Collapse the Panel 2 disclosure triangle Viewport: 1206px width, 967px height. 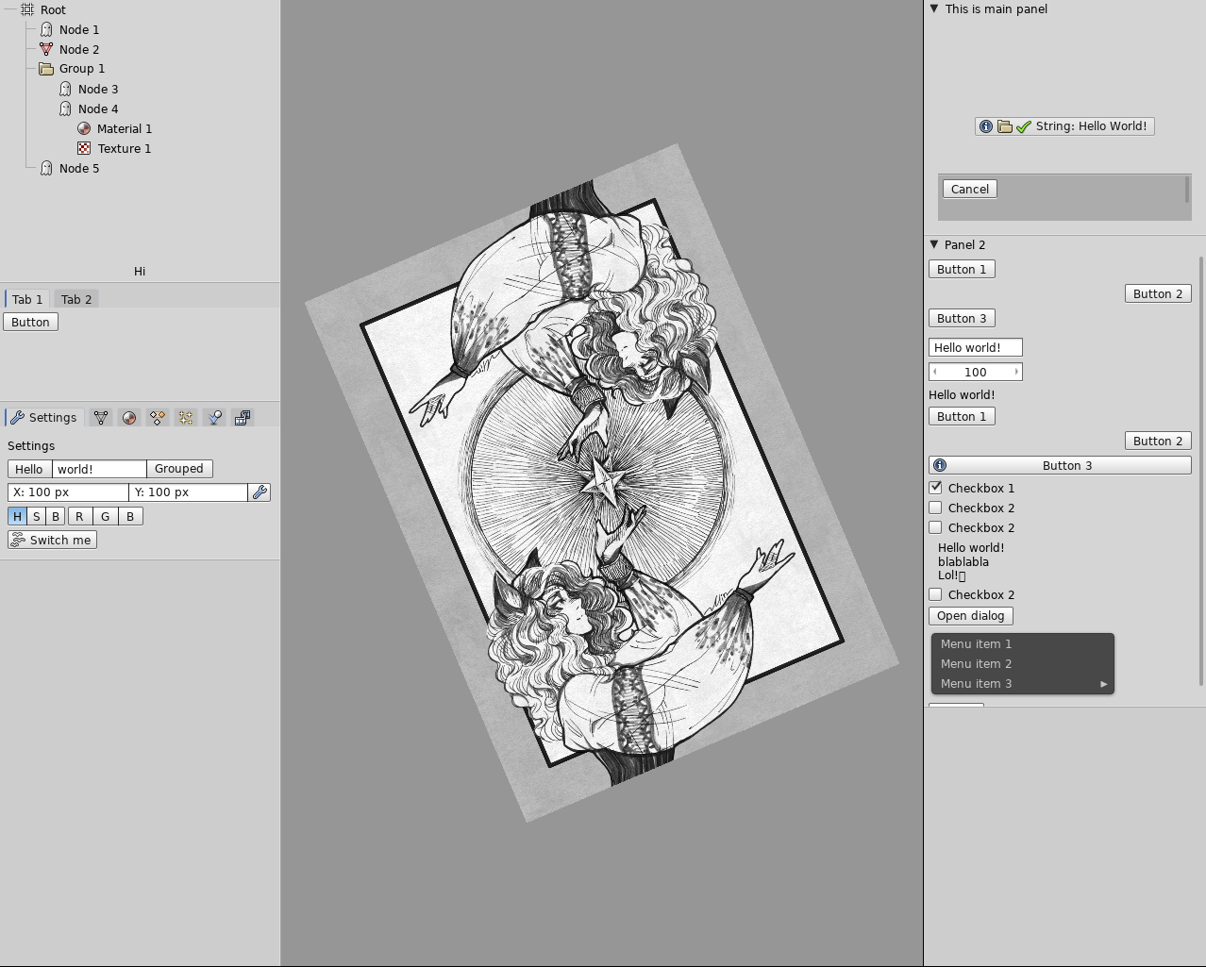[934, 244]
